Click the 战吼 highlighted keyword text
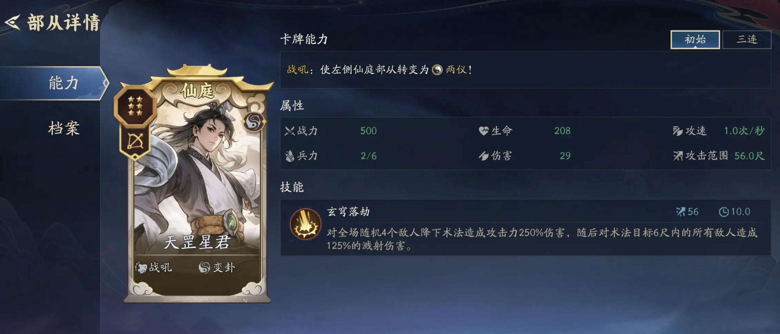780x334 pixels. (297, 70)
